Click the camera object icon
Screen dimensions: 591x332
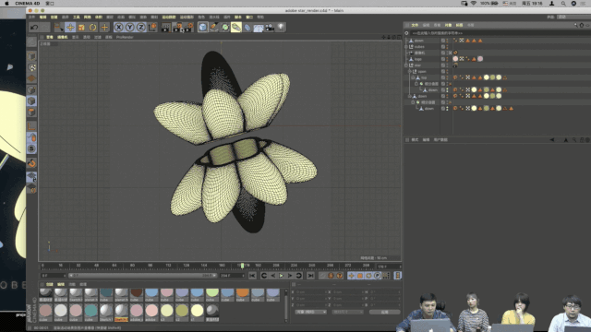270,27
